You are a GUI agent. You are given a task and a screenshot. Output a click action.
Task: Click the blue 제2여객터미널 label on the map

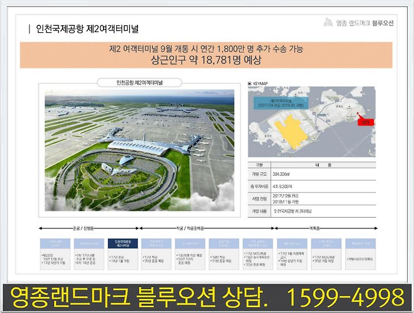tap(281, 103)
